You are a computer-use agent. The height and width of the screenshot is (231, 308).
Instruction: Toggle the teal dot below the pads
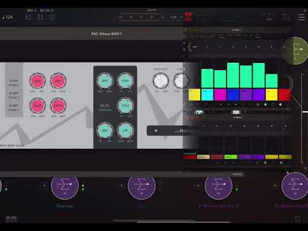pos(266,105)
